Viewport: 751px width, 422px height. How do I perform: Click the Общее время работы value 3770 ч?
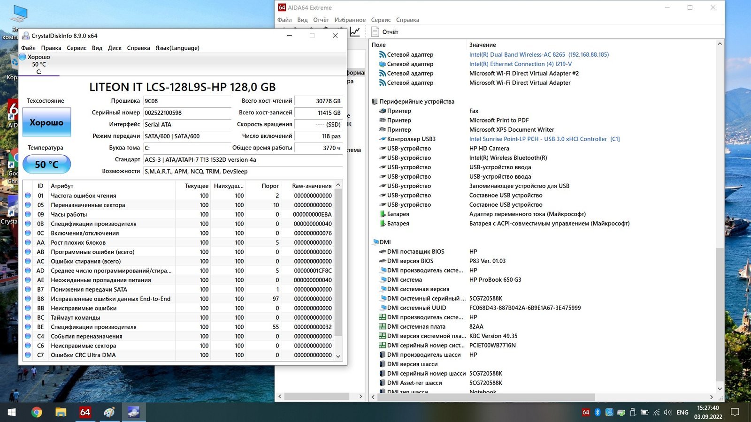pos(319,148)
